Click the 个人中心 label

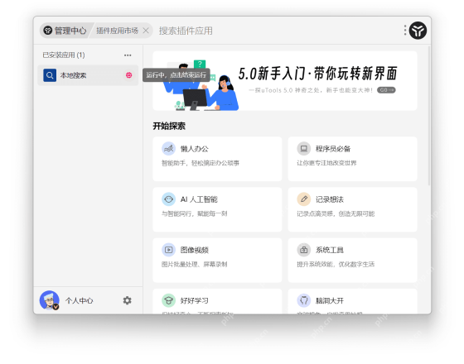pos(79,301)
